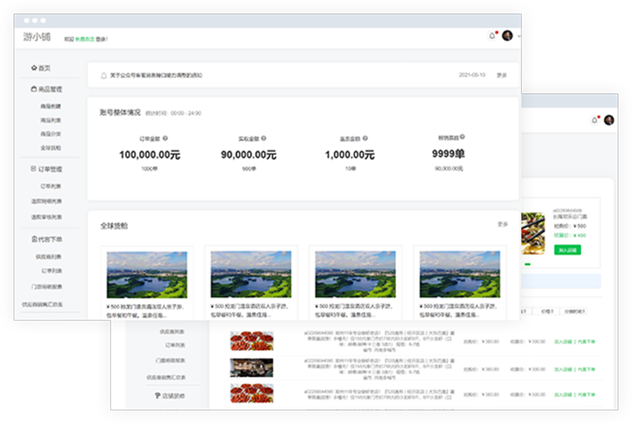Click help icon next to 订单金额
Viewport: 632px width, 424px height.
click(165, 138)
